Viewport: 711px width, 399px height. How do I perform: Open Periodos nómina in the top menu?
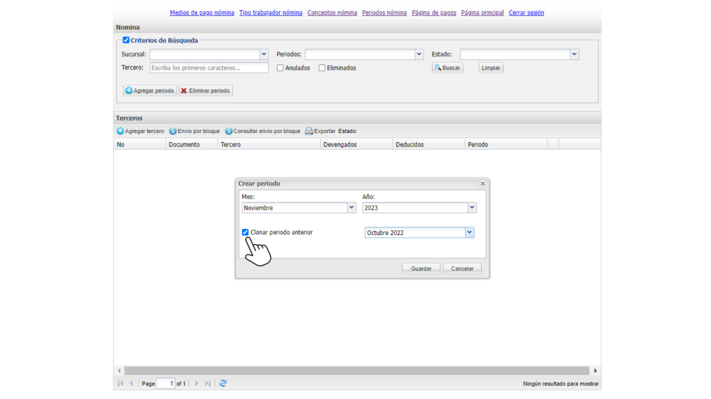[384, 13]
